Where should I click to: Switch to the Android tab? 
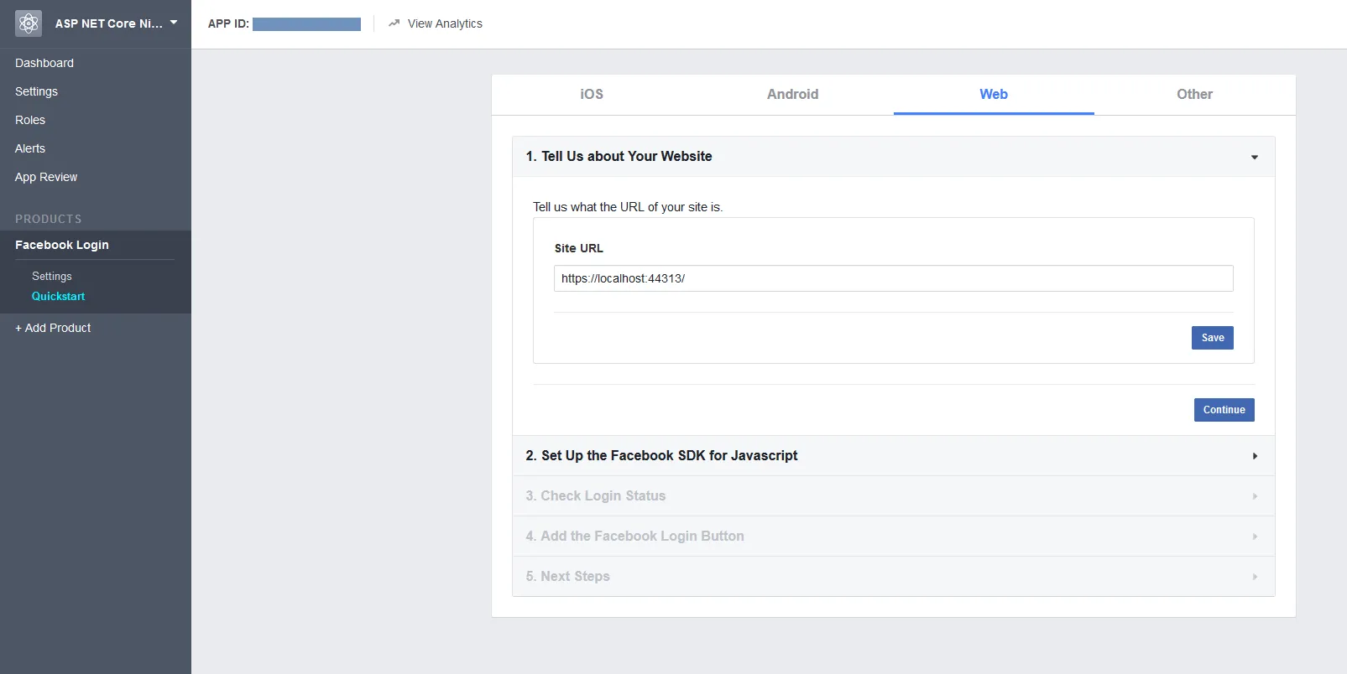[x=792, y=94]
